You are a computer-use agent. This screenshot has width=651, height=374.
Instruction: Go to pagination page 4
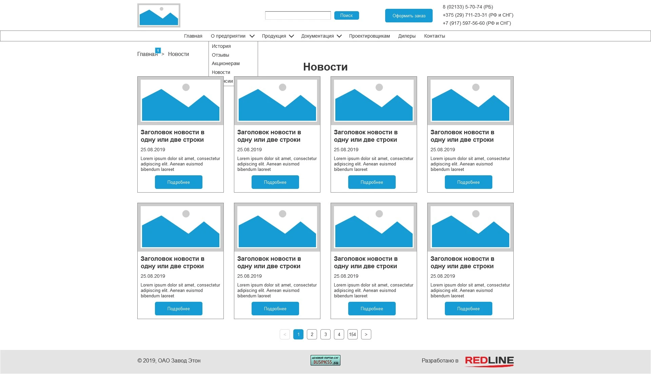tap(339, 334)
